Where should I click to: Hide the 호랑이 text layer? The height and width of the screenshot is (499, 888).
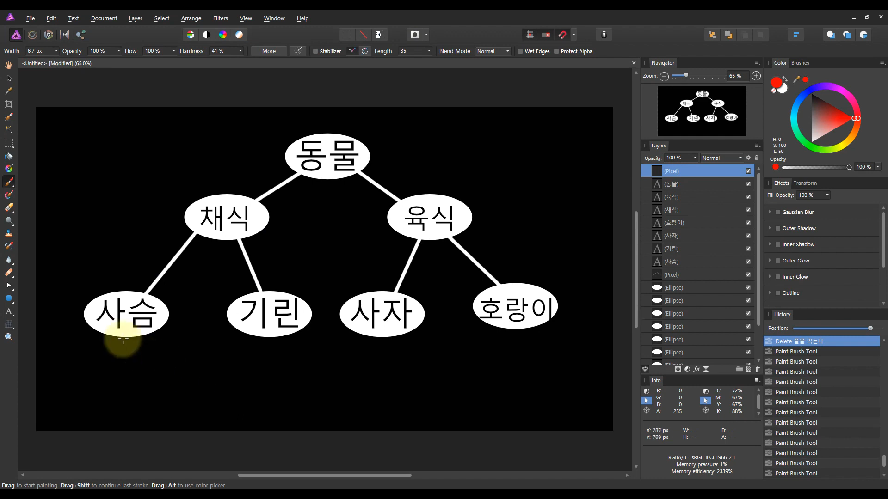point(748,223)
